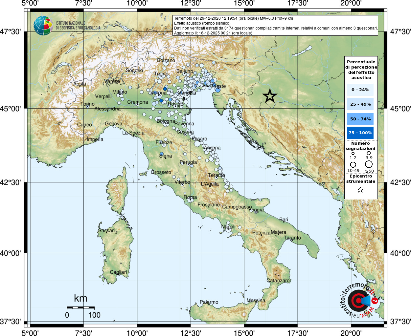The height and width of the screenshot is (336, 411).
Task: Click the Bolzano city label
Action: [x=166, y=60]
